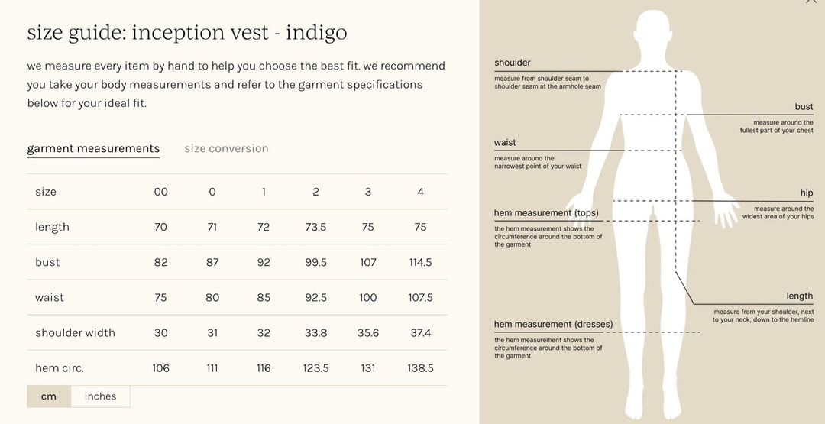Click the bust value 99.5
This screenshot has width=825, height=424.
(x=315, y=263)
